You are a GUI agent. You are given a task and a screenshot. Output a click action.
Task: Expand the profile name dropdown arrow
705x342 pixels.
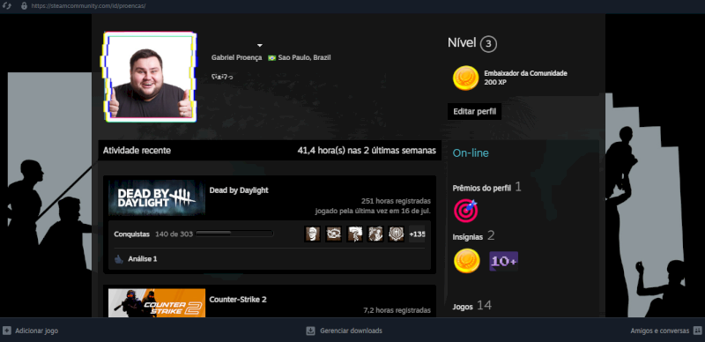259,46
